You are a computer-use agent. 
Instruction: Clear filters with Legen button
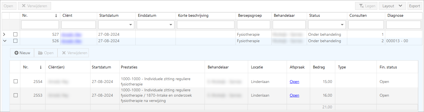tap(366, 6)
